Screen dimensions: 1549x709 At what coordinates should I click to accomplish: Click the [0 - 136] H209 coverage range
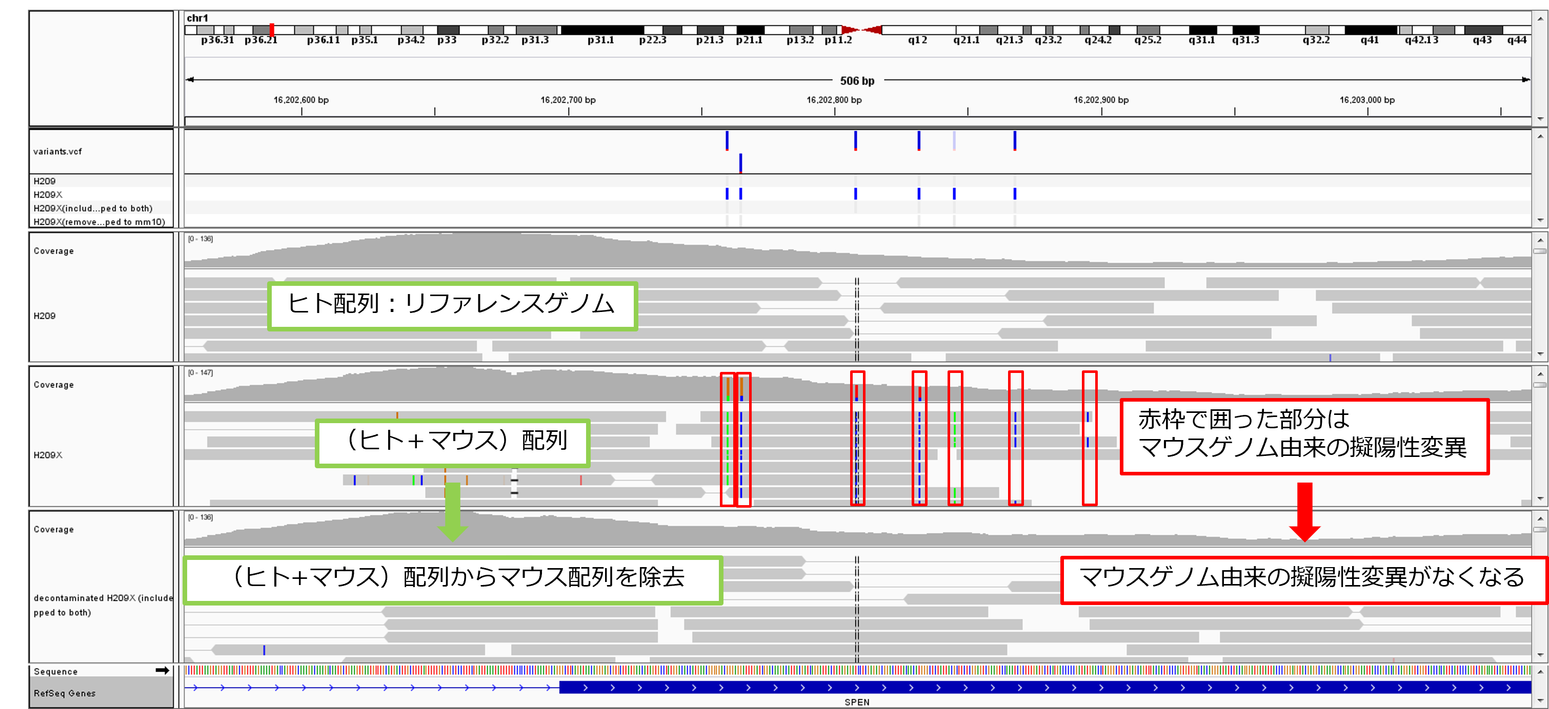click(200, 239)
